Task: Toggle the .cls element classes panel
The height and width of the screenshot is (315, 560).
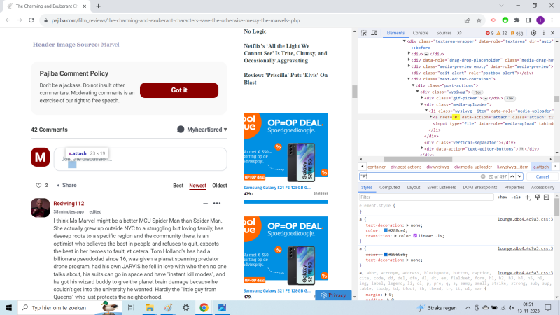Action: [x=516, y=197]
